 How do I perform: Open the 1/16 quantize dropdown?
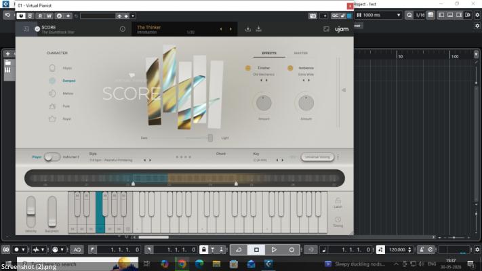tap(420, 15)
